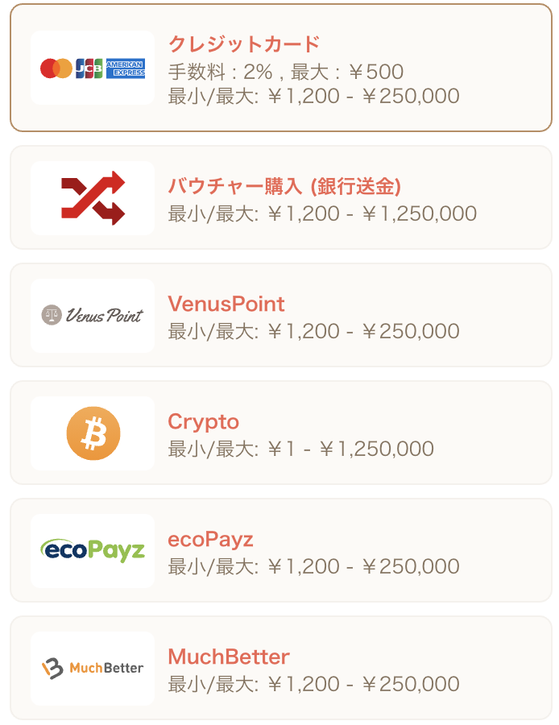Click the Venus Point logo
The height and width of the screenshot is (725, 559).
point(93,315)
